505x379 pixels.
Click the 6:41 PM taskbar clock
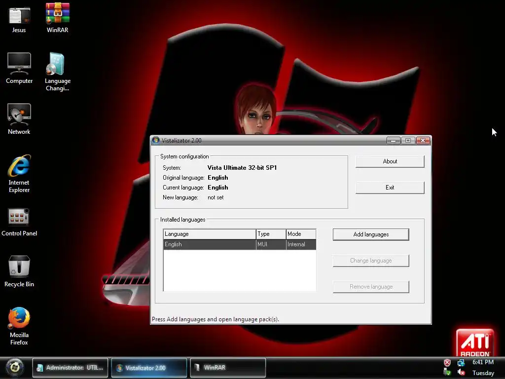coord(483,362)
